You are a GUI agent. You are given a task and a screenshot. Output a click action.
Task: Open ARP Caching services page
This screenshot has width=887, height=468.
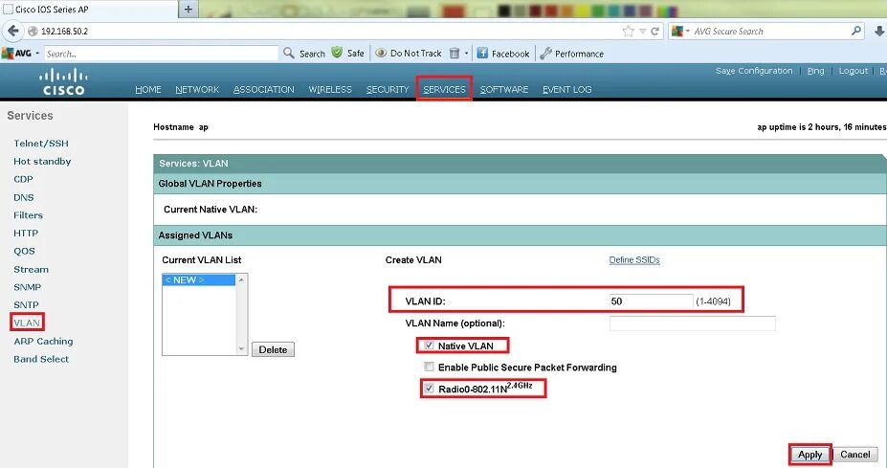[44, 342]
